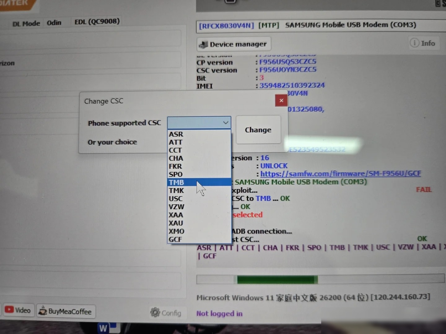Click the Not logged in status
Screen dimensions: 446x334
tap(219, 314)
